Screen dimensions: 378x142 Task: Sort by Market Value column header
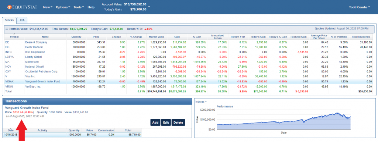click(156, 37)
